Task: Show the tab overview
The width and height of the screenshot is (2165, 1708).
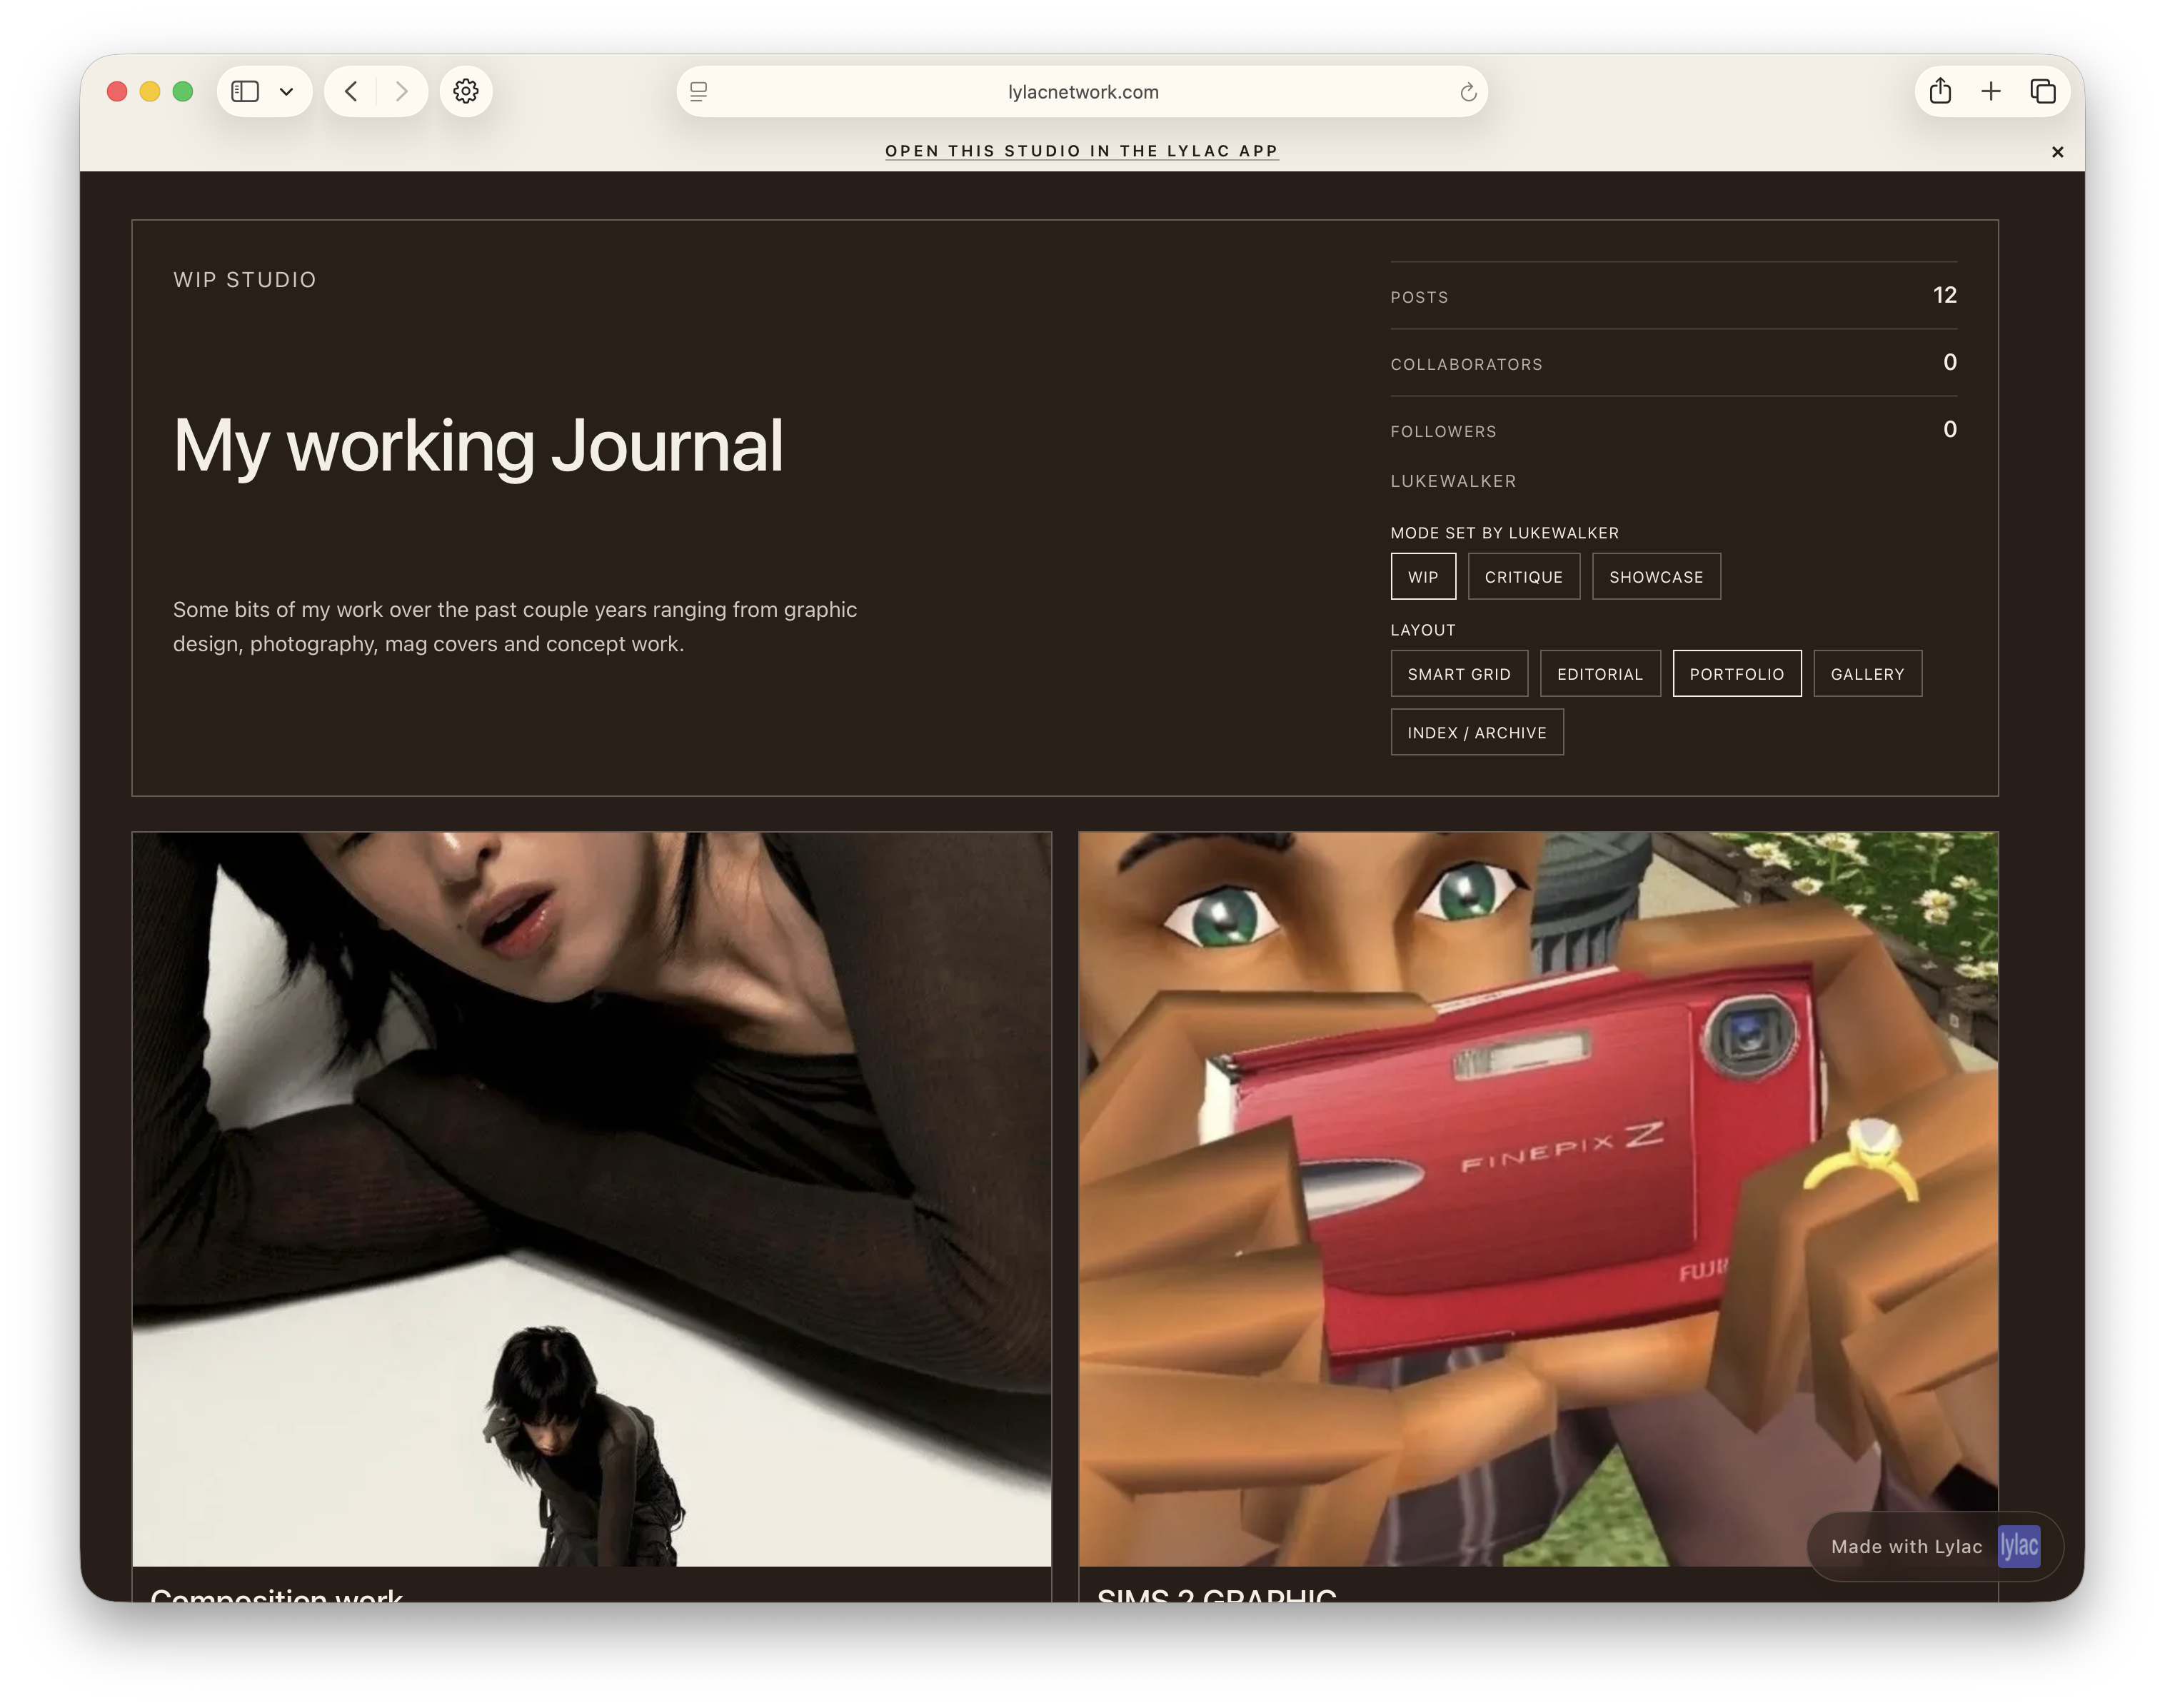Action: pyautogui.click(x=2042, y=91)
